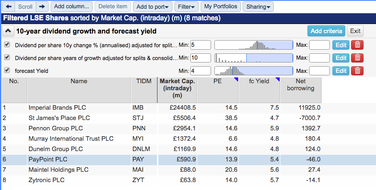This screenshot has width=376, height=190.
Task: Delete the Dividend 10y change criterion
Action: pos(357,45)
